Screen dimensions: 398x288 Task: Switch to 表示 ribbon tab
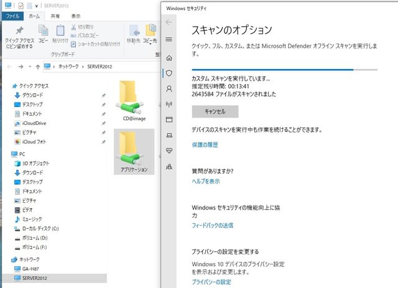pyautogui.click(x=76, y=16)
